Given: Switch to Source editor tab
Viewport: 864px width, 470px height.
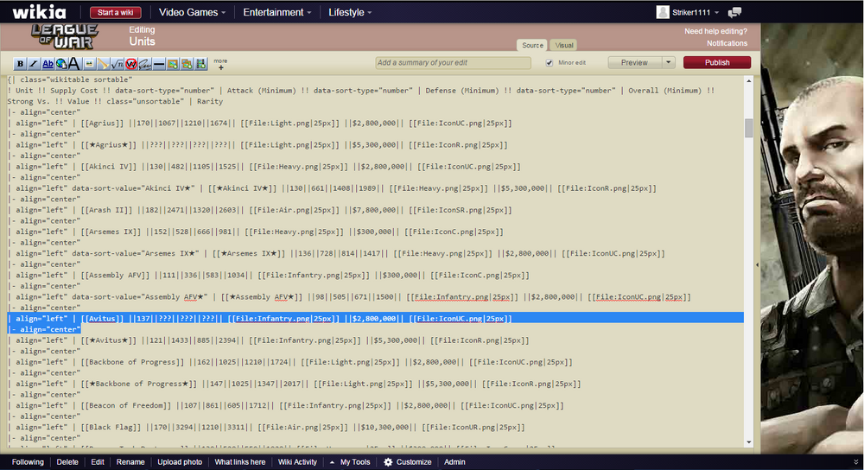Looking at the screenshot, I should click(x=532, y=45).
